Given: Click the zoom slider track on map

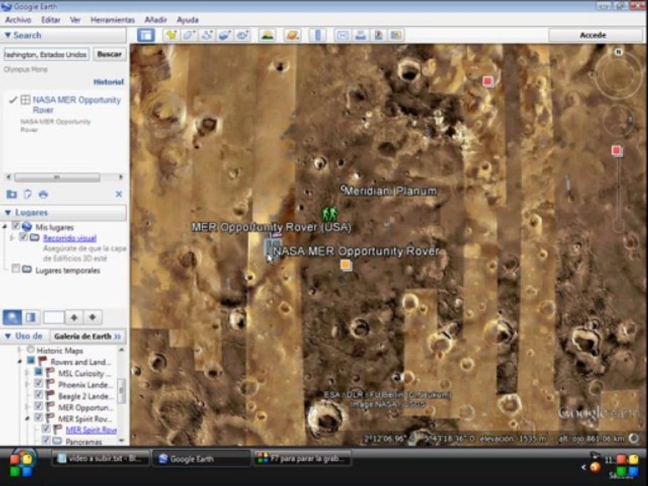Looking at the screenshot, I should pos(618,190).
